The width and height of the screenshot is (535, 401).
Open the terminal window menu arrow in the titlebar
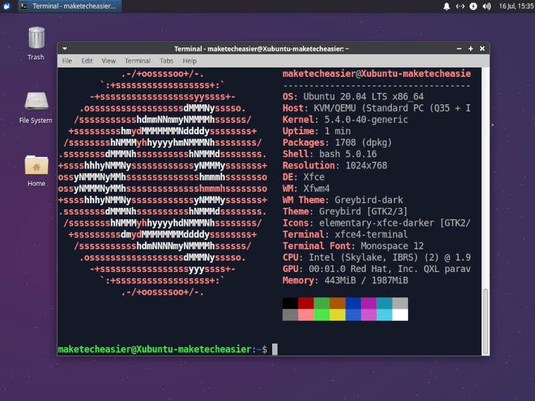(64, 48)
